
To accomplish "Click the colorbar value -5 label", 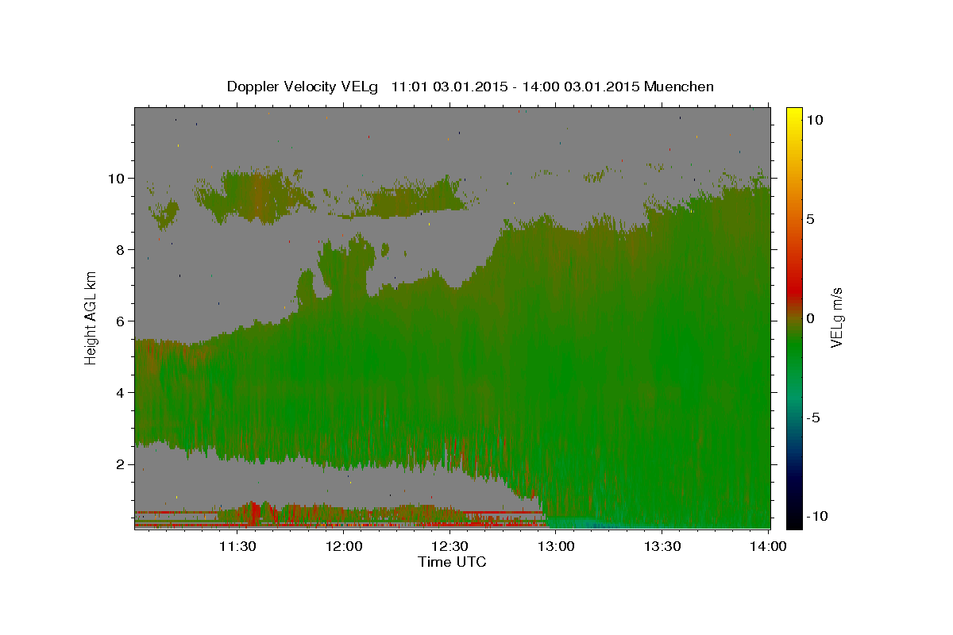I will pyautogui.click(x=813, y=418).
